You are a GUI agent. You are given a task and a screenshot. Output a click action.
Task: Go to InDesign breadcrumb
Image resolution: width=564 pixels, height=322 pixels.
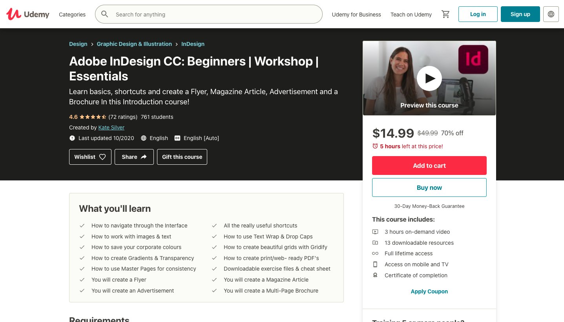coord(193,44)
